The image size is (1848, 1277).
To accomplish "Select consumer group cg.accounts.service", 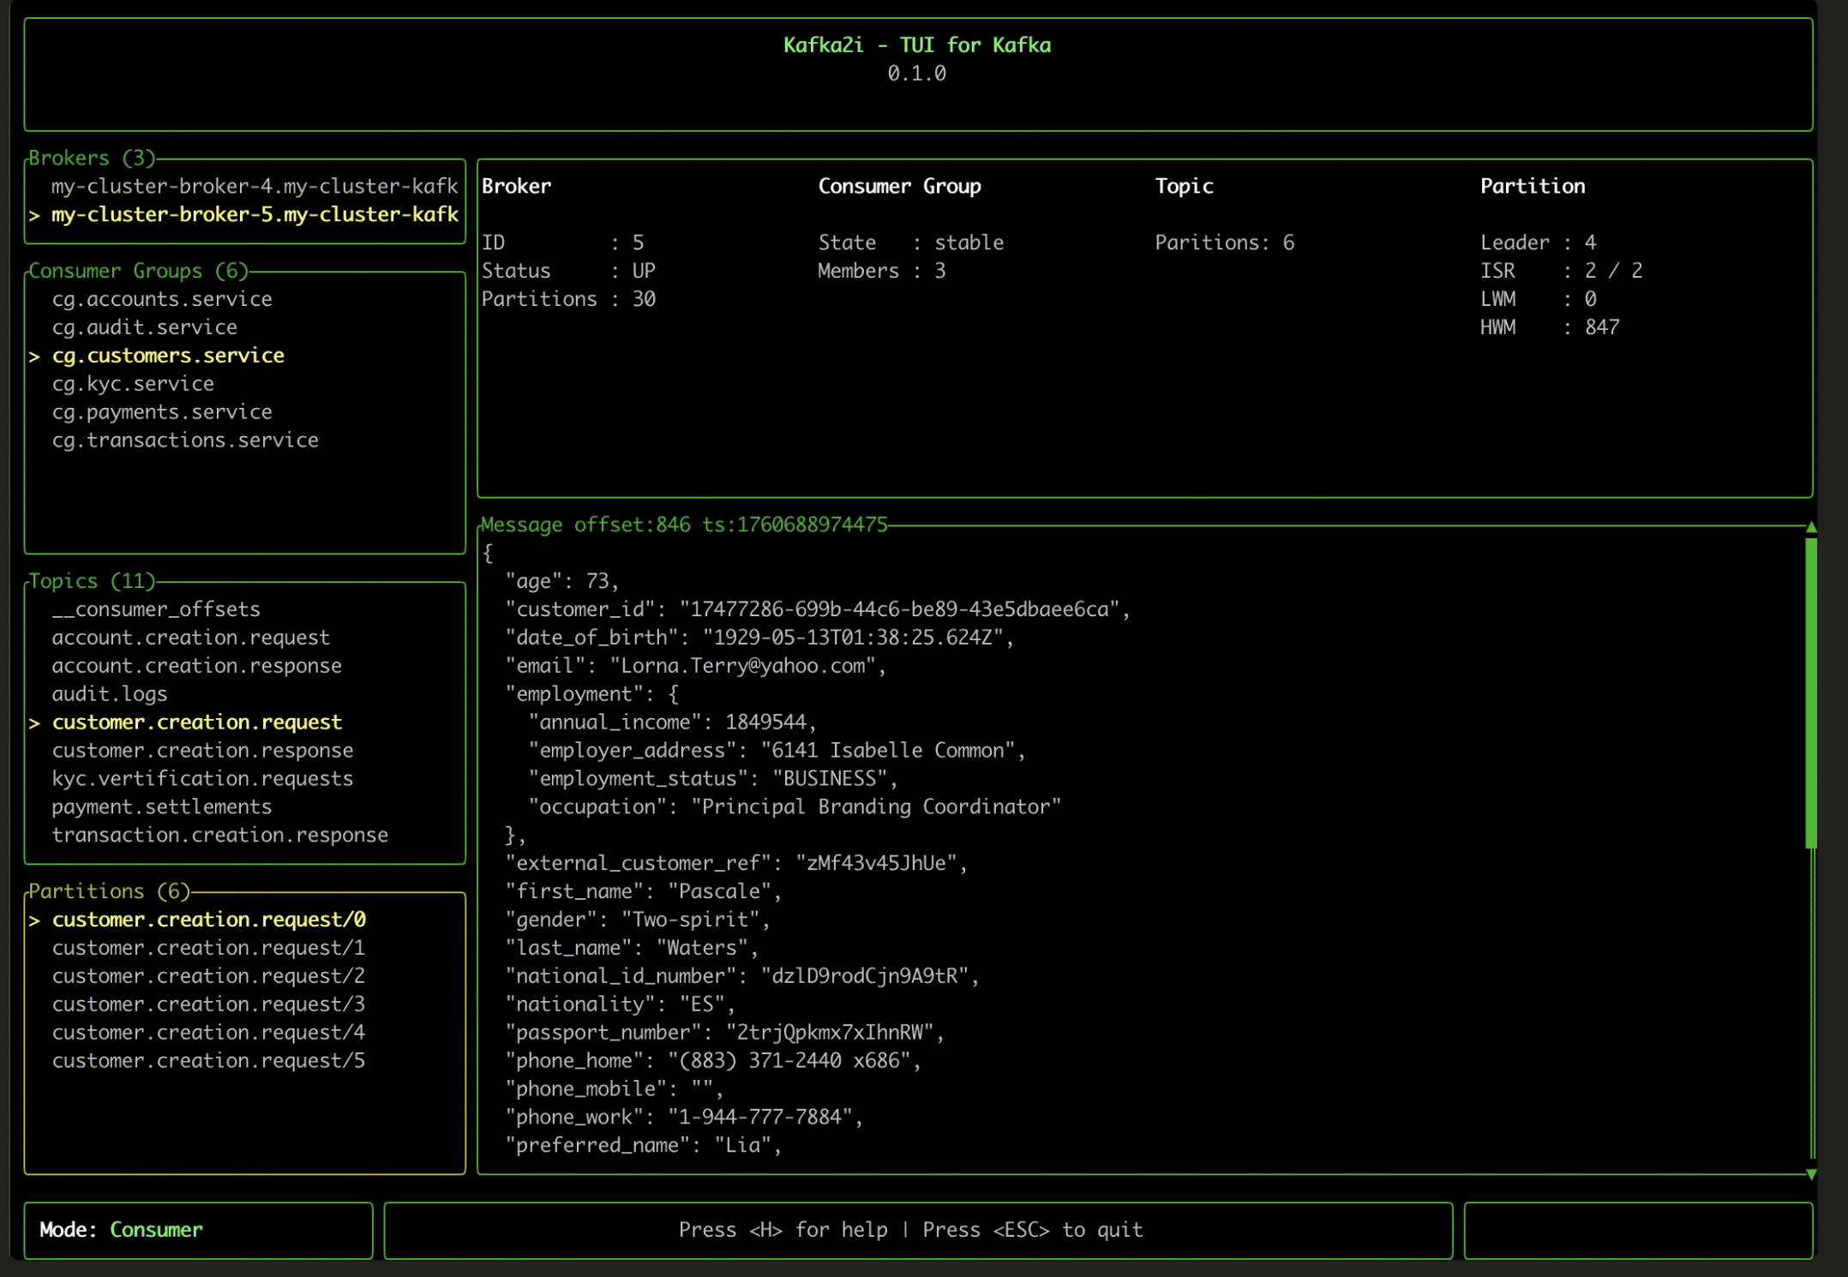I will point(162,299).
